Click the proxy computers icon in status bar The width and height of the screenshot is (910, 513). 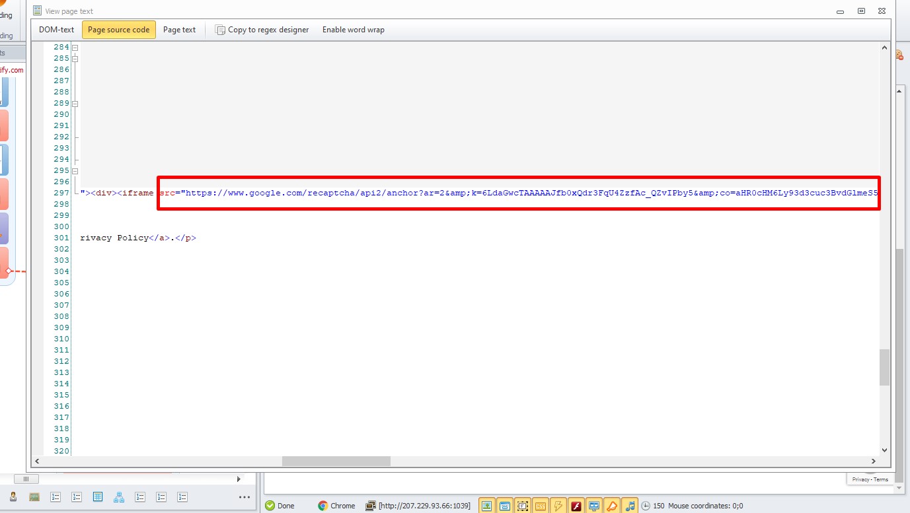point(371,506)
